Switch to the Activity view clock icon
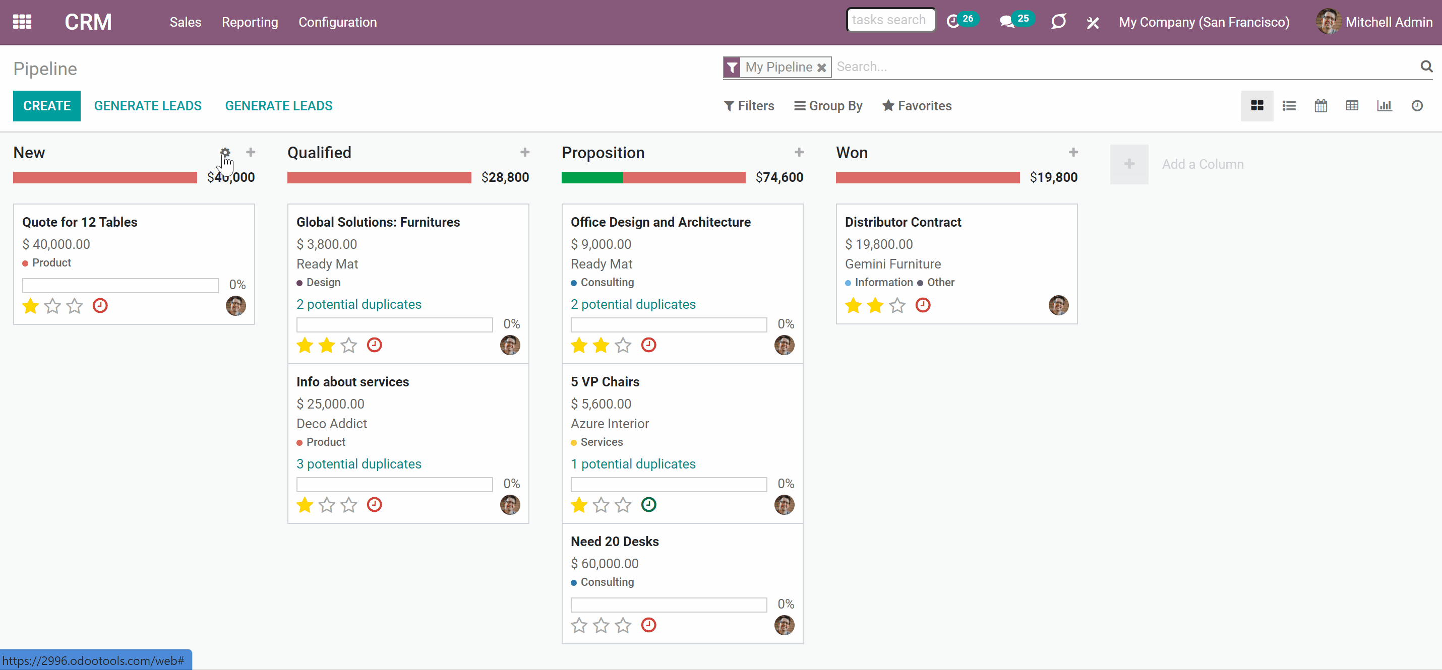Image resolution: width=1442 pixels, height=670 pixels. (1417, 106)
